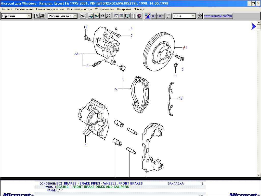Viewport: 261px width, 196px height.
Task: Click the filmstrip view icon
Action: [133, 16]
